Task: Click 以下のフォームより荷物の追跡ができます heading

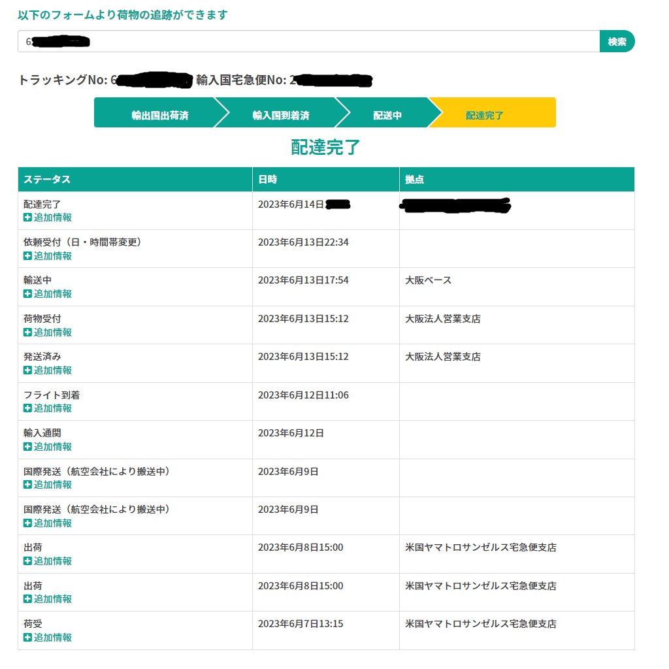Action: coord(123,15)
